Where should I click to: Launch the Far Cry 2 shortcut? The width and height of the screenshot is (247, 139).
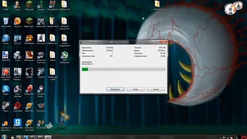tap(17, 22)
